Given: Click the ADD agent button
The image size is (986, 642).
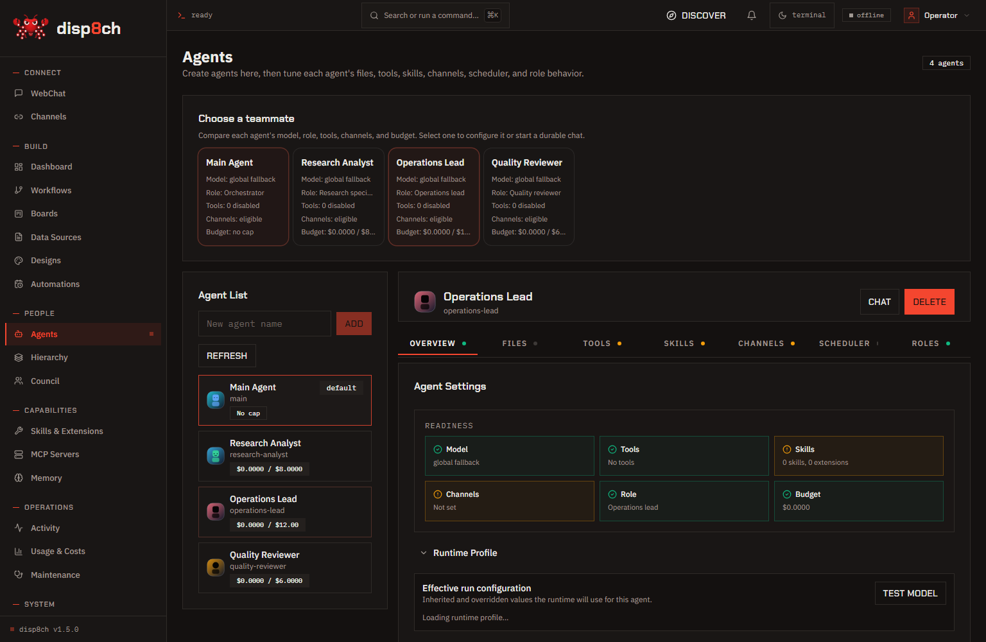Looking at the screenshot, I should click(354, 324).
